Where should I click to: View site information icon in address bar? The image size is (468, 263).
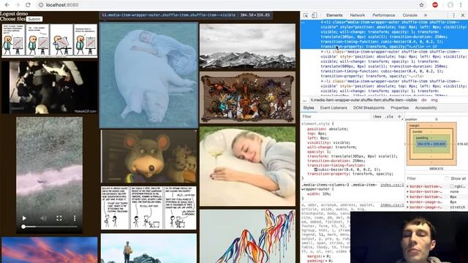tap(41, 5)
